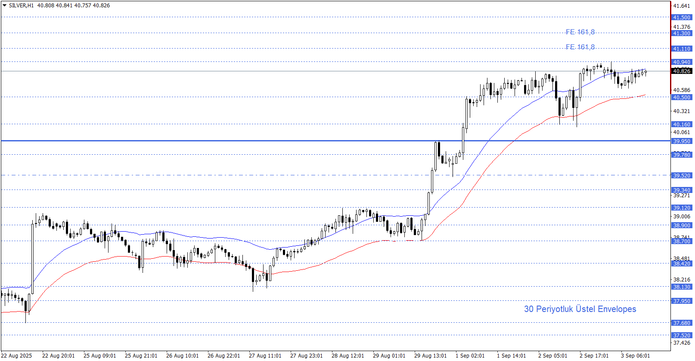The width and height of the screenshot is (695, 361).
Task: Click the 1 Sep 02:01 time label
Action: click(470, 356)
